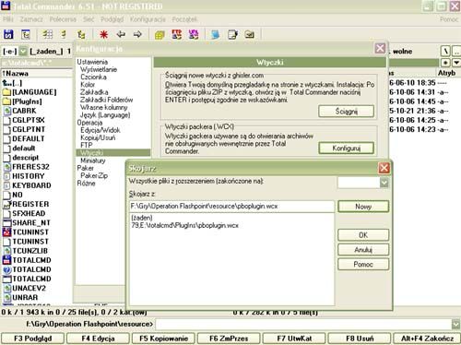
Task: Select Paker in configuration tree
Action: coord(86,168)
